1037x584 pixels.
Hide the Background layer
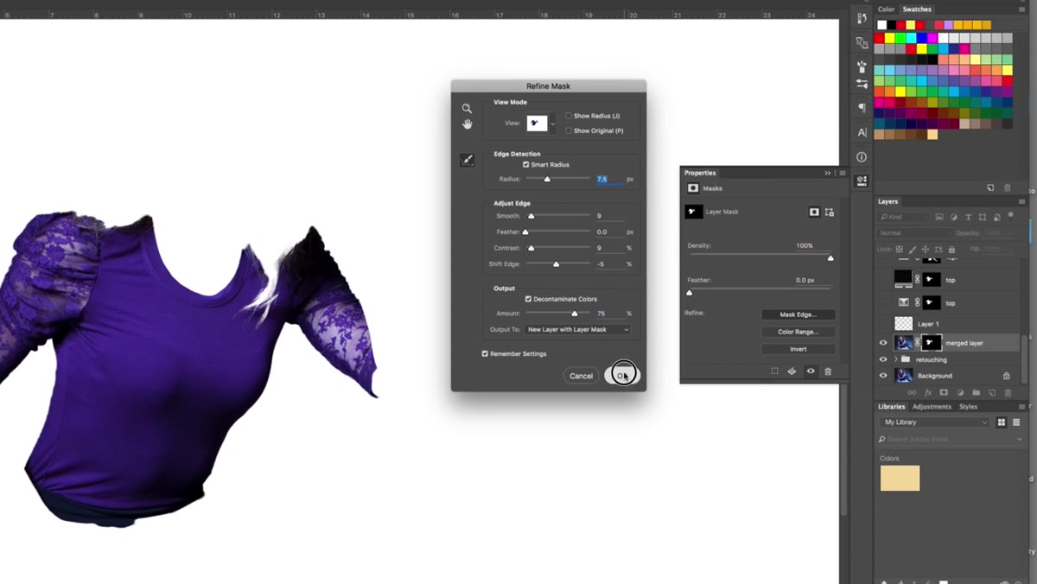(x=883, y=376)
